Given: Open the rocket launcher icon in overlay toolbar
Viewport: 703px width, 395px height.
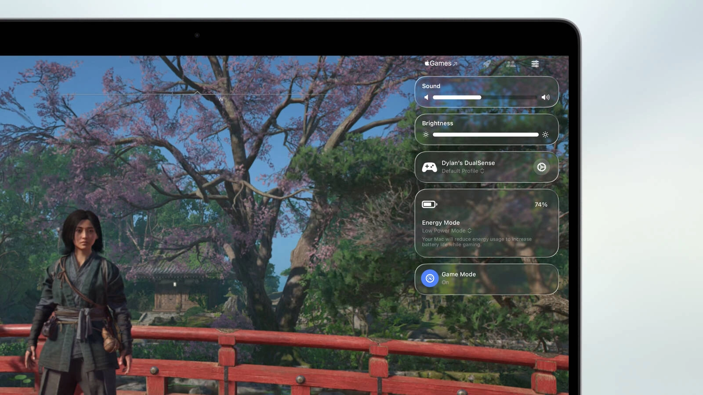Looking at the screenshot, I should pyautogui.click(x=487, y=64).
